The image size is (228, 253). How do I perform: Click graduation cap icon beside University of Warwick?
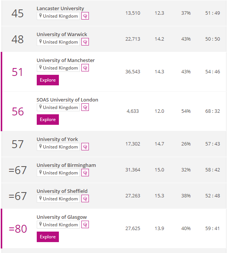click(x=85, y=42)
